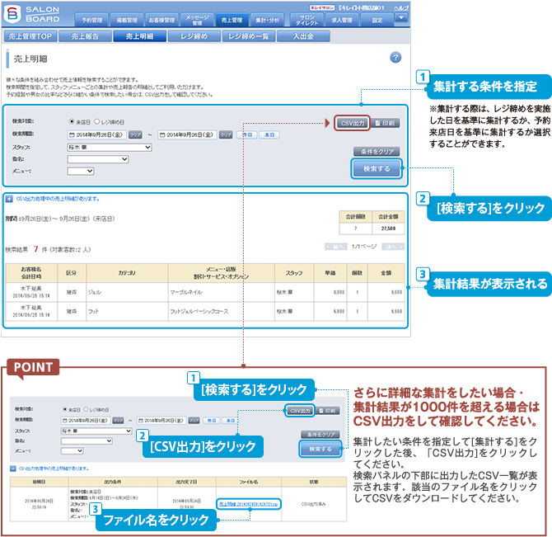
Task: Click the 印刷 print button in POINT panel
Action: coord(327,411)
